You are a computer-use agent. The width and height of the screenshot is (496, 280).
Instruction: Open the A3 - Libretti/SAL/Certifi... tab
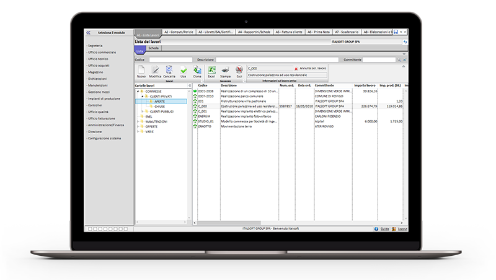[x=216, y=32]
